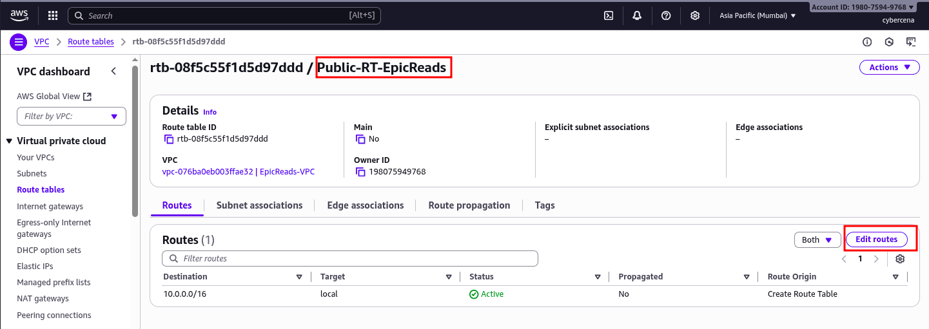Go to NAT gateways in sidebar
929x329 pixels.
[43, 299]
